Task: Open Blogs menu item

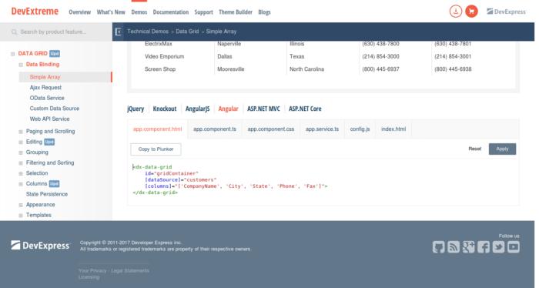Action: pos(264,12)
